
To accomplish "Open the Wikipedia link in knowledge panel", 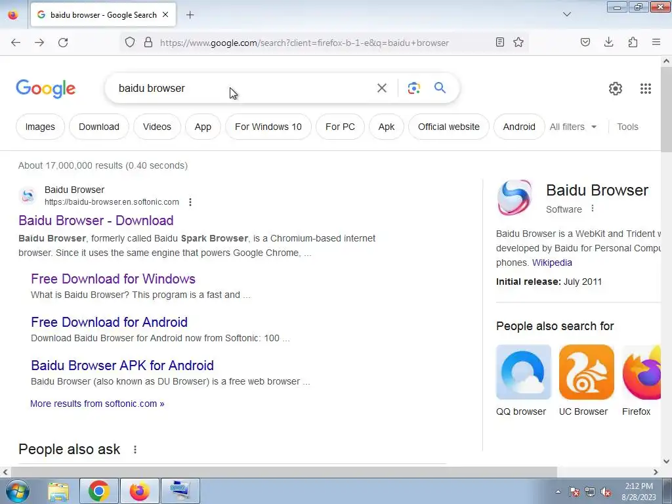I will 552,262.
